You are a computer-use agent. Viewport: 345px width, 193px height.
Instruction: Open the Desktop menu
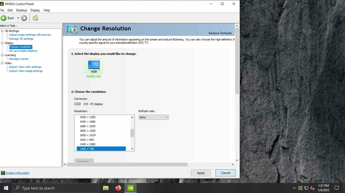pos(22,10)
